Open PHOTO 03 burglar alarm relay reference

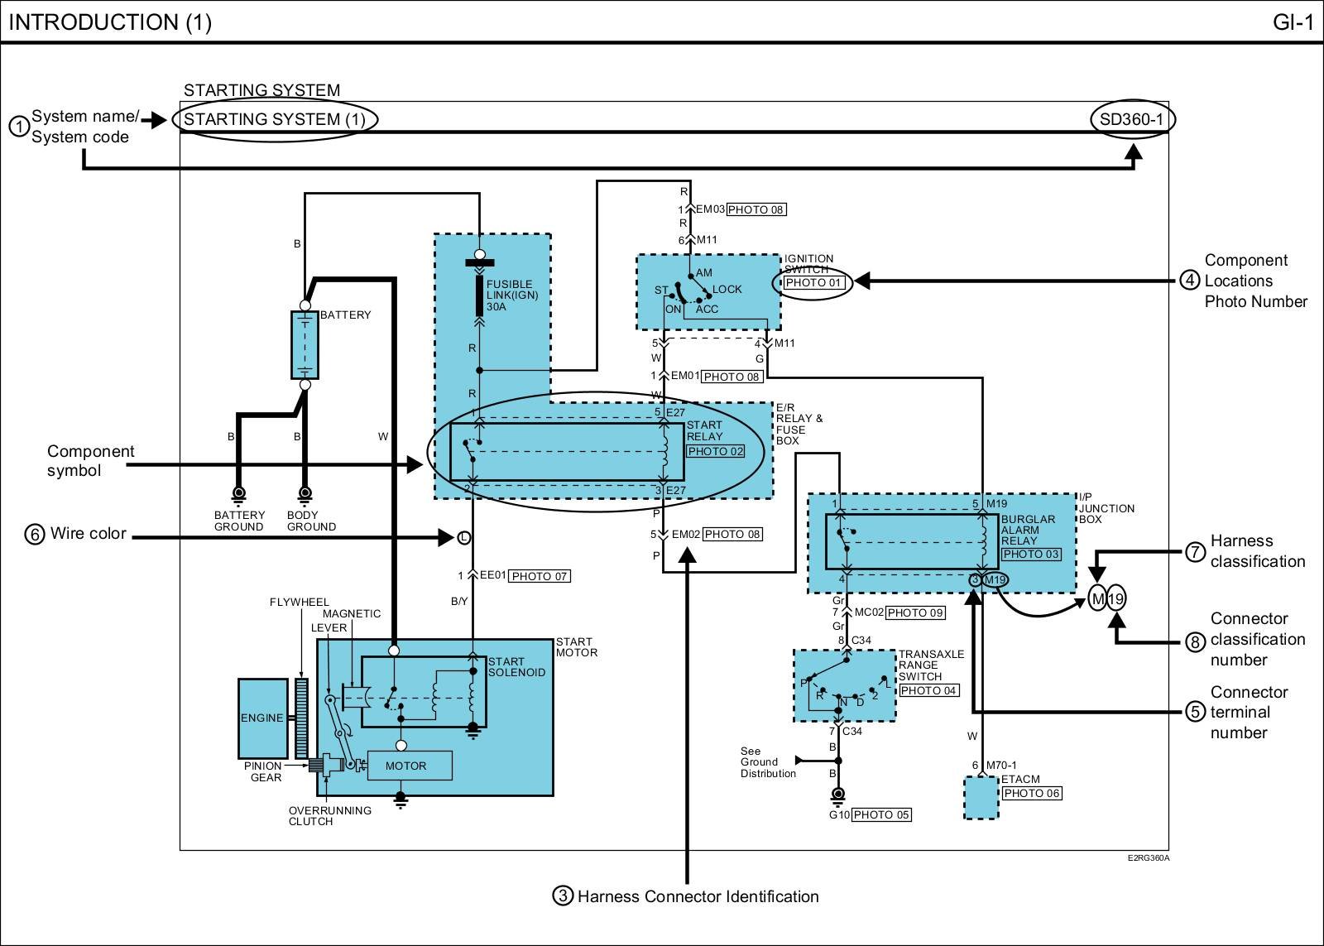[1030, 554]
